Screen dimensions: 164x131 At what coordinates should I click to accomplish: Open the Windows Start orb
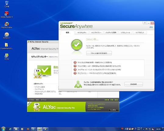pyautogui.click(x=3, y=129)
